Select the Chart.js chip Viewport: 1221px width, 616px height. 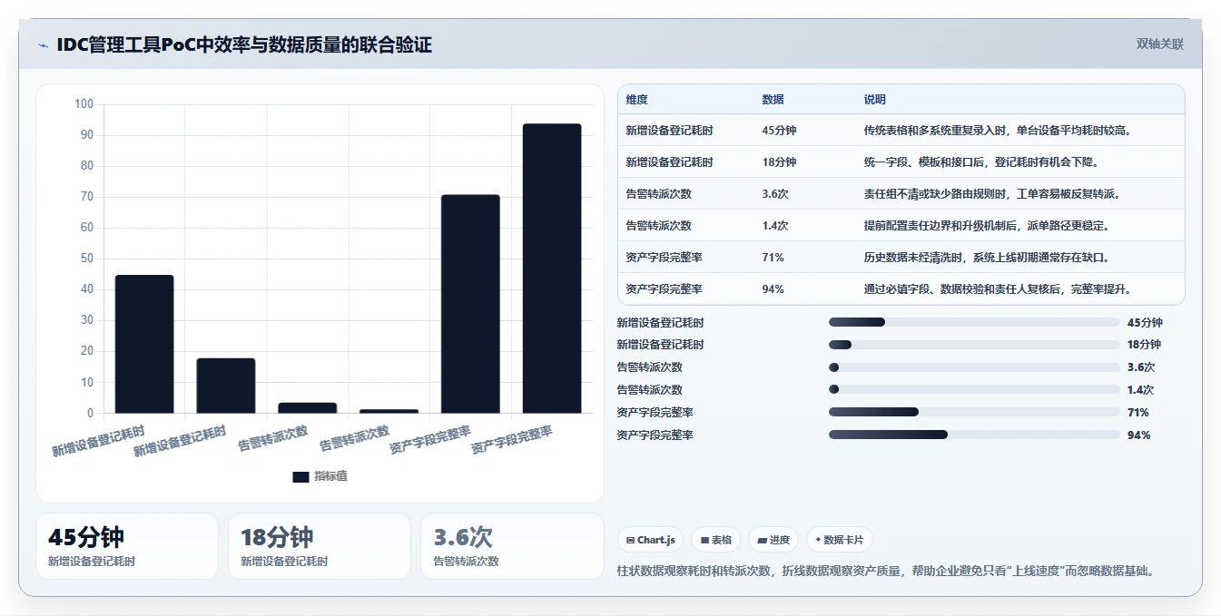point(651,540)
